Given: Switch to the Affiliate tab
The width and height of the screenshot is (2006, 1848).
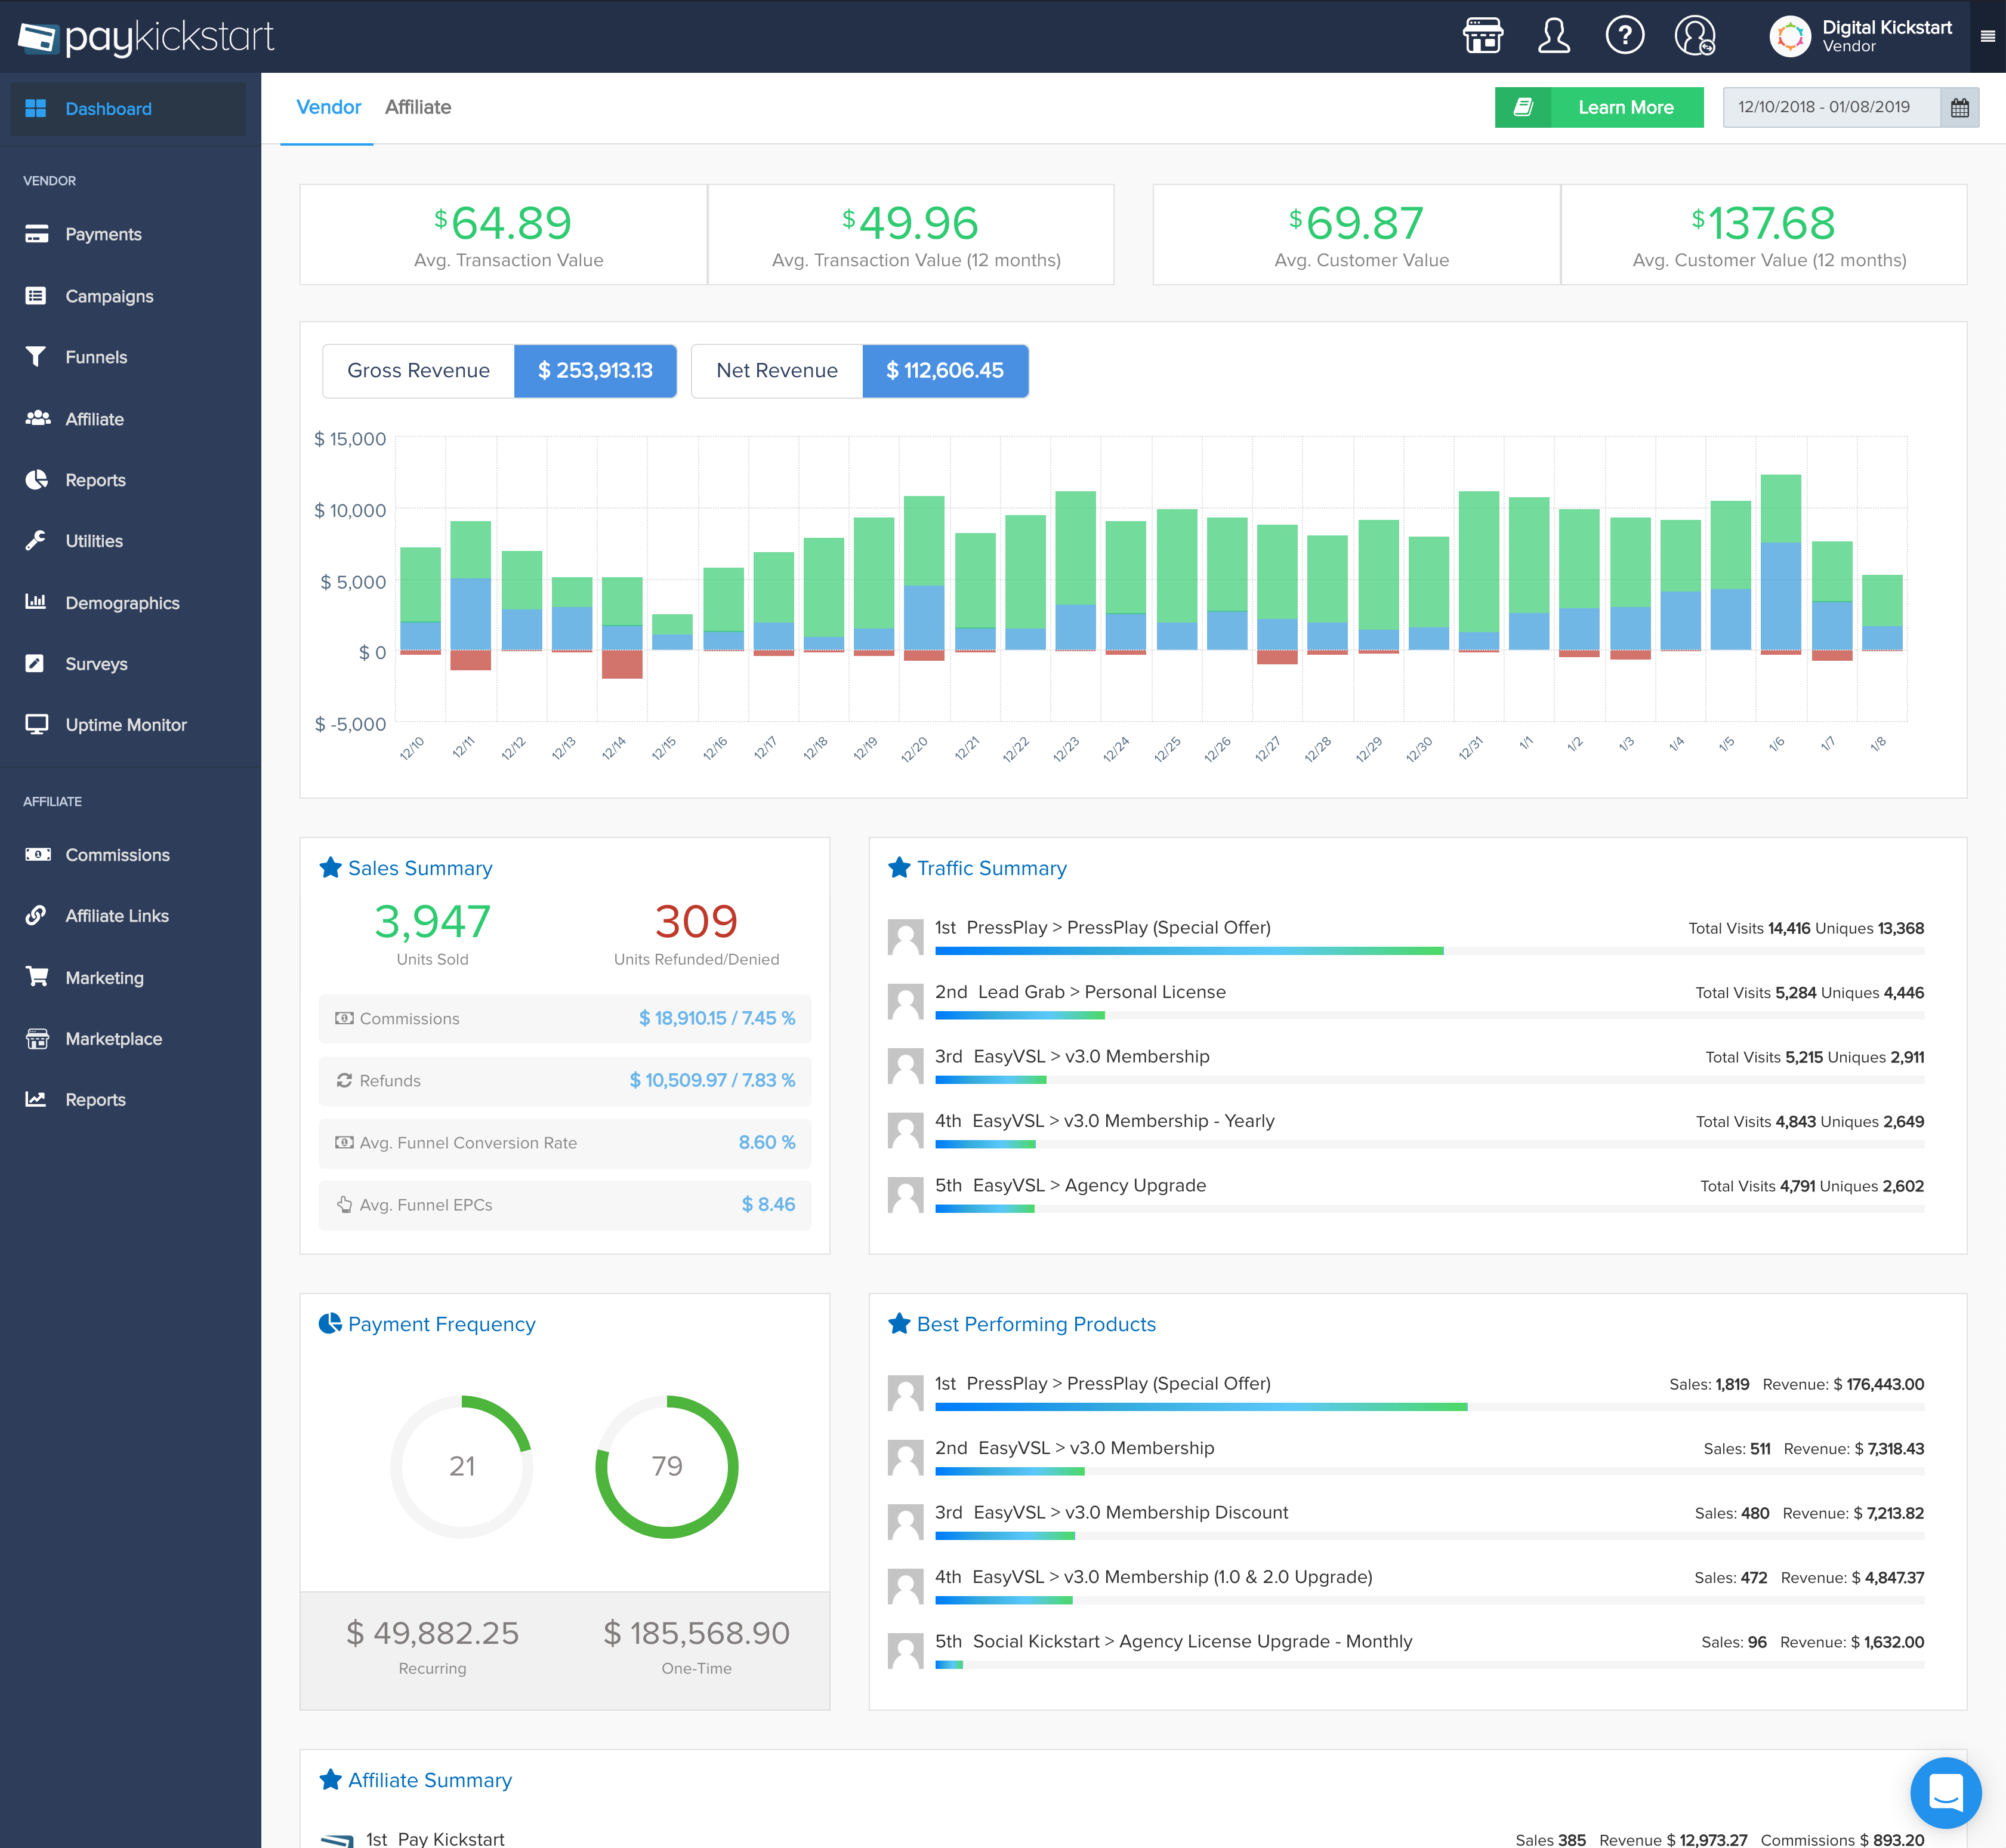Looking at the screenshot, I should pyautogui.click(x=418, y=107).
